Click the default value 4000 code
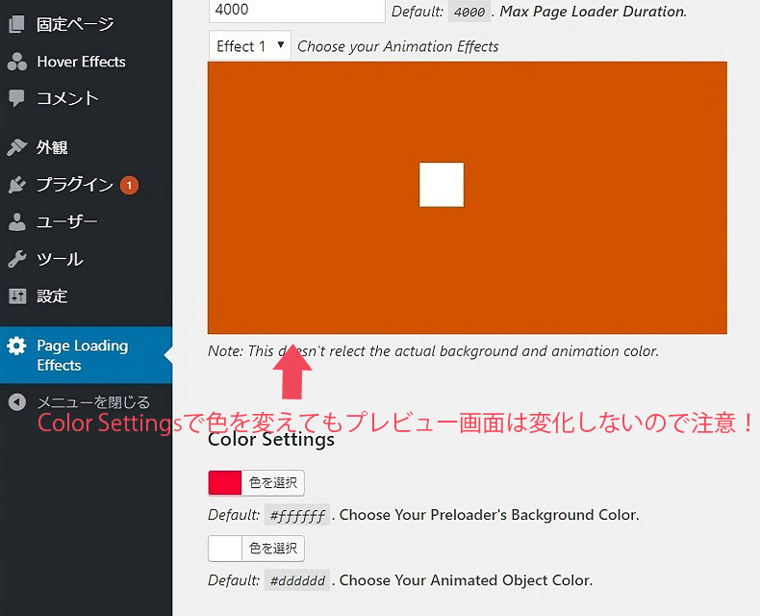 coord(469,12)
